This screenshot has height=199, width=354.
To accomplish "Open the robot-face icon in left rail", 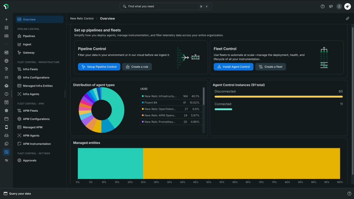I will pos(6,85).
